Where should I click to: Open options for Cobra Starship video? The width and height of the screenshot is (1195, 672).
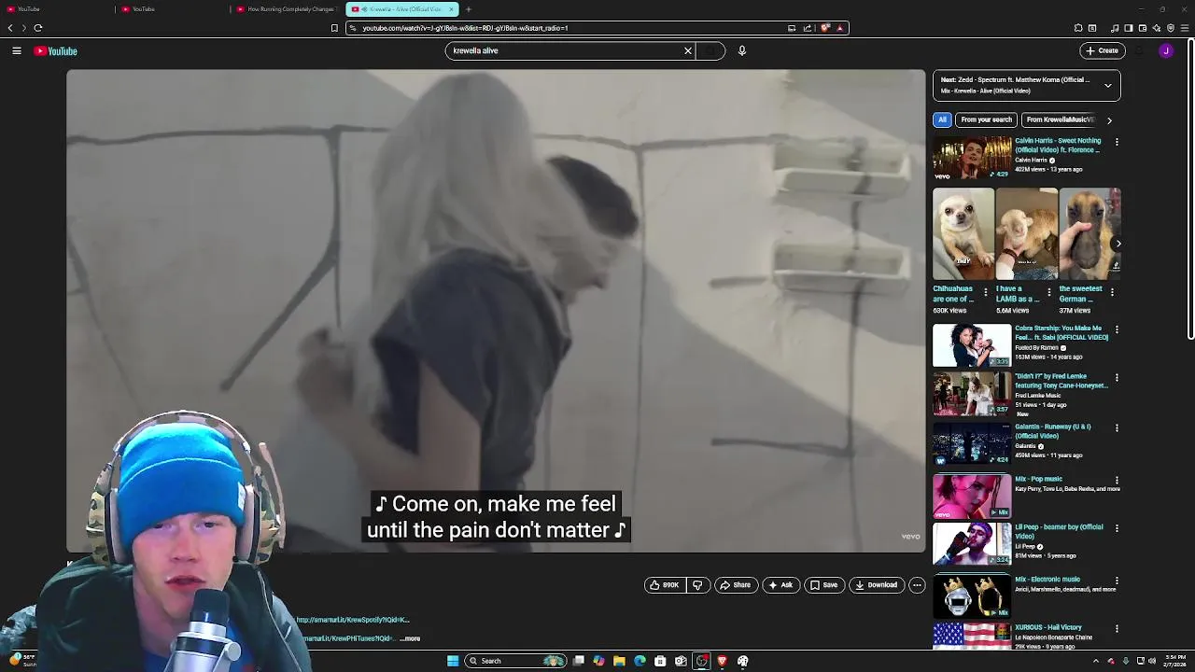tap(1117, 329)
